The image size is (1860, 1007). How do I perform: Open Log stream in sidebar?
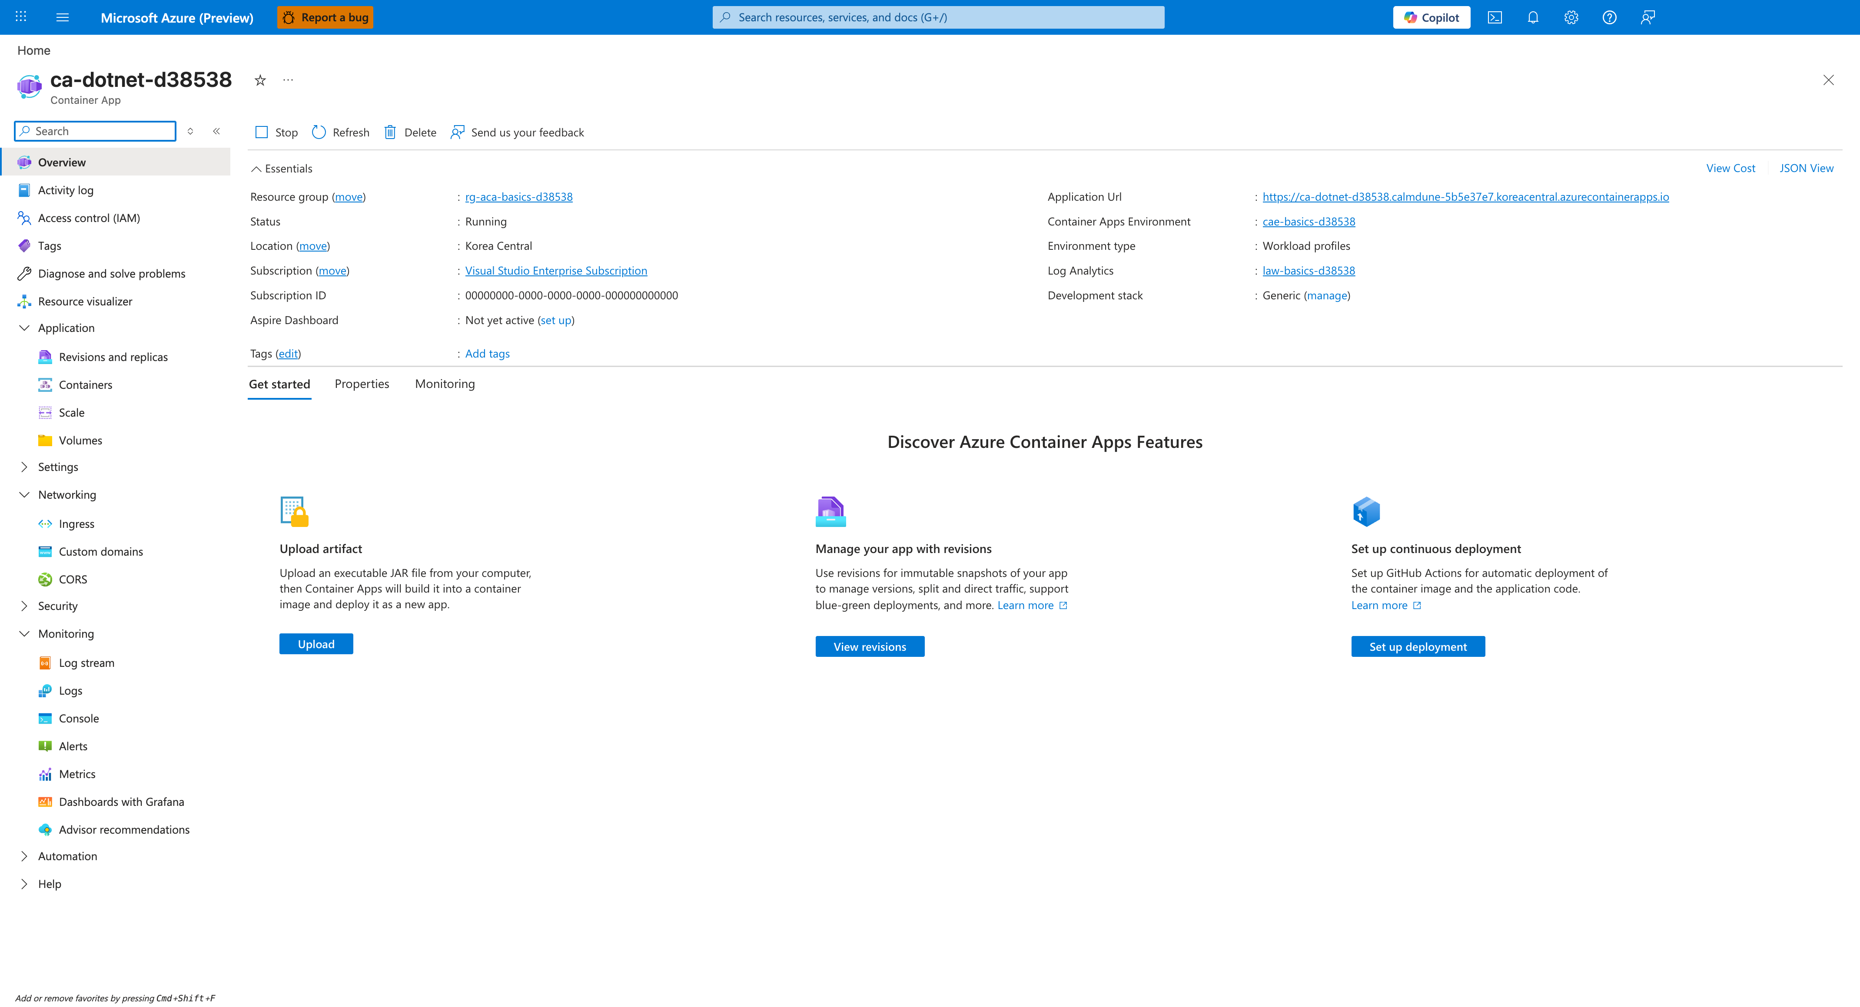tap(86, 662)
